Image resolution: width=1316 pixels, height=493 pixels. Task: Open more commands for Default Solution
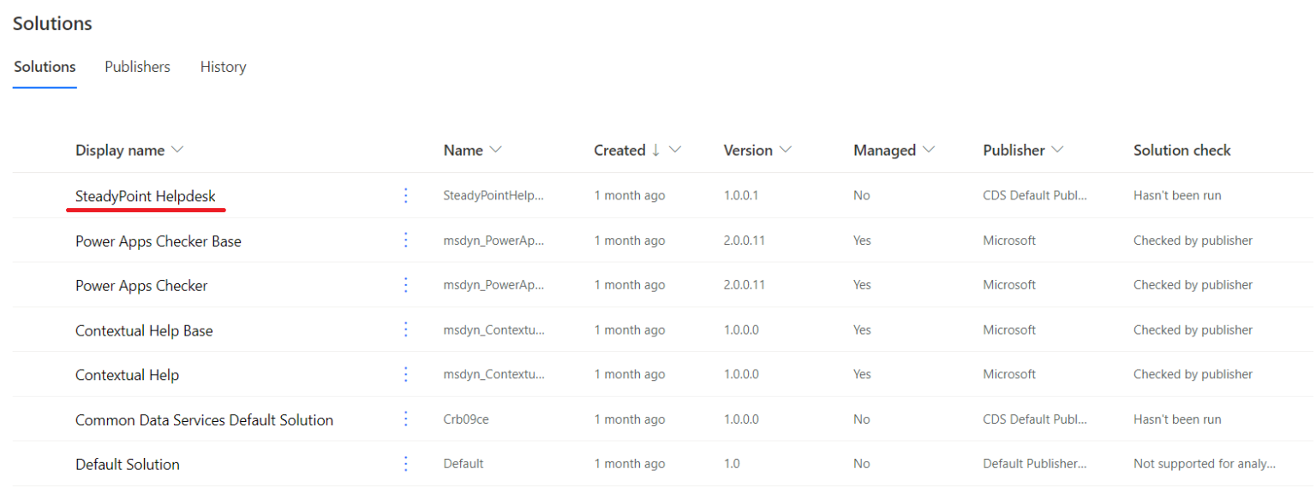pyautogui.click(x=405, y=463)
